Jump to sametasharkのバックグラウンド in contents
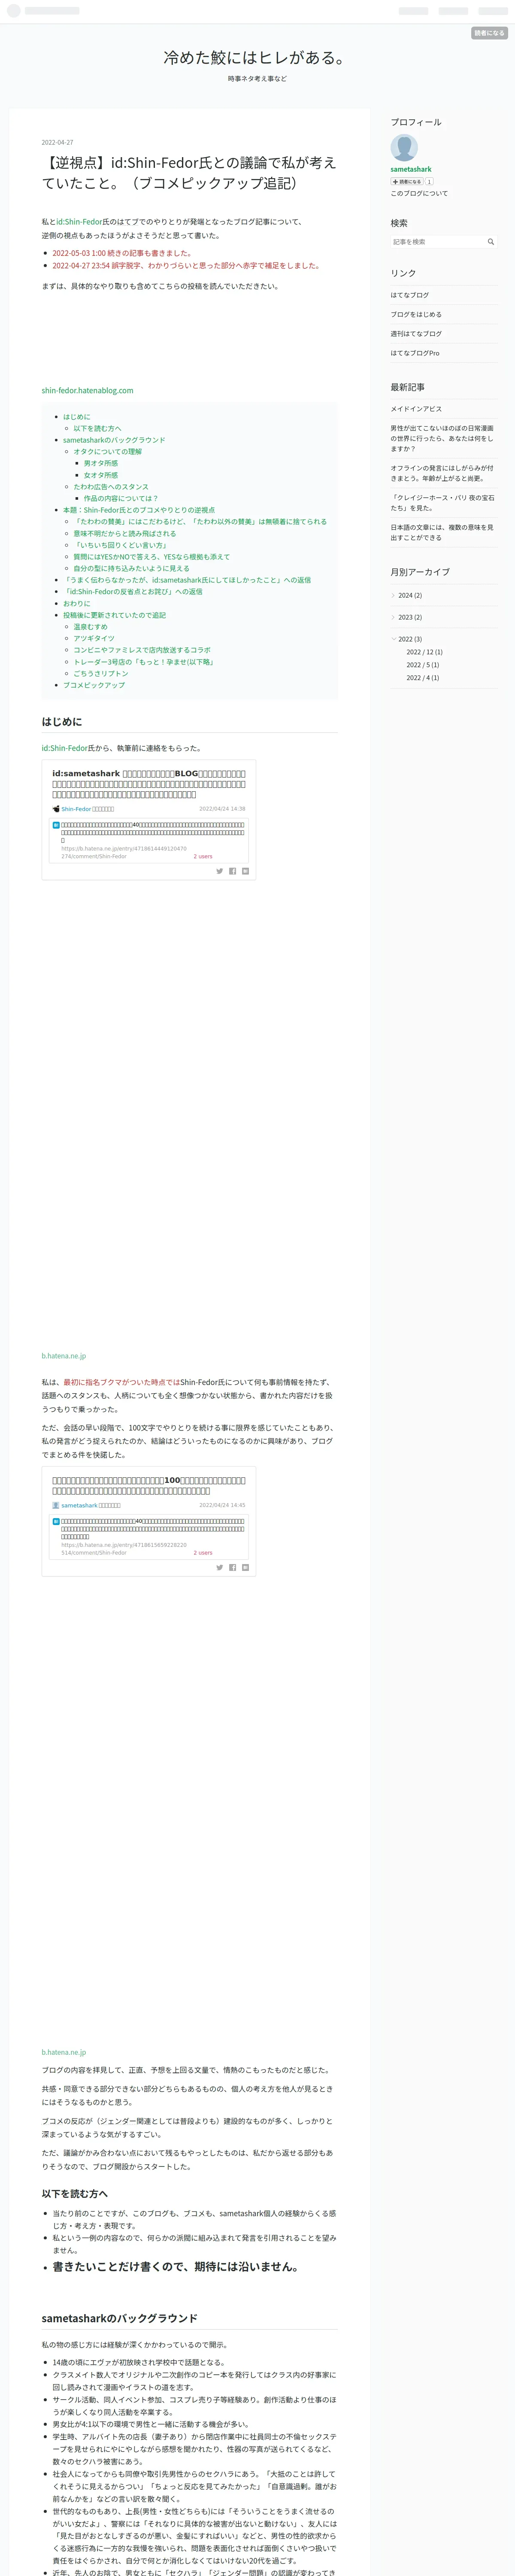The height and width of the screenshot is (2576, 515). (x=114, y=440)
